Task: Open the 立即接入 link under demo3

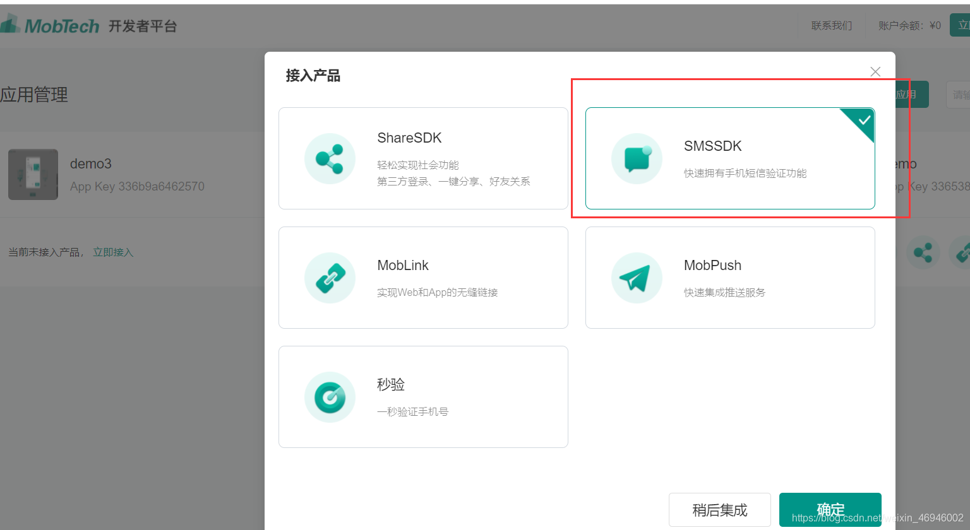Action: coord(113,252)
